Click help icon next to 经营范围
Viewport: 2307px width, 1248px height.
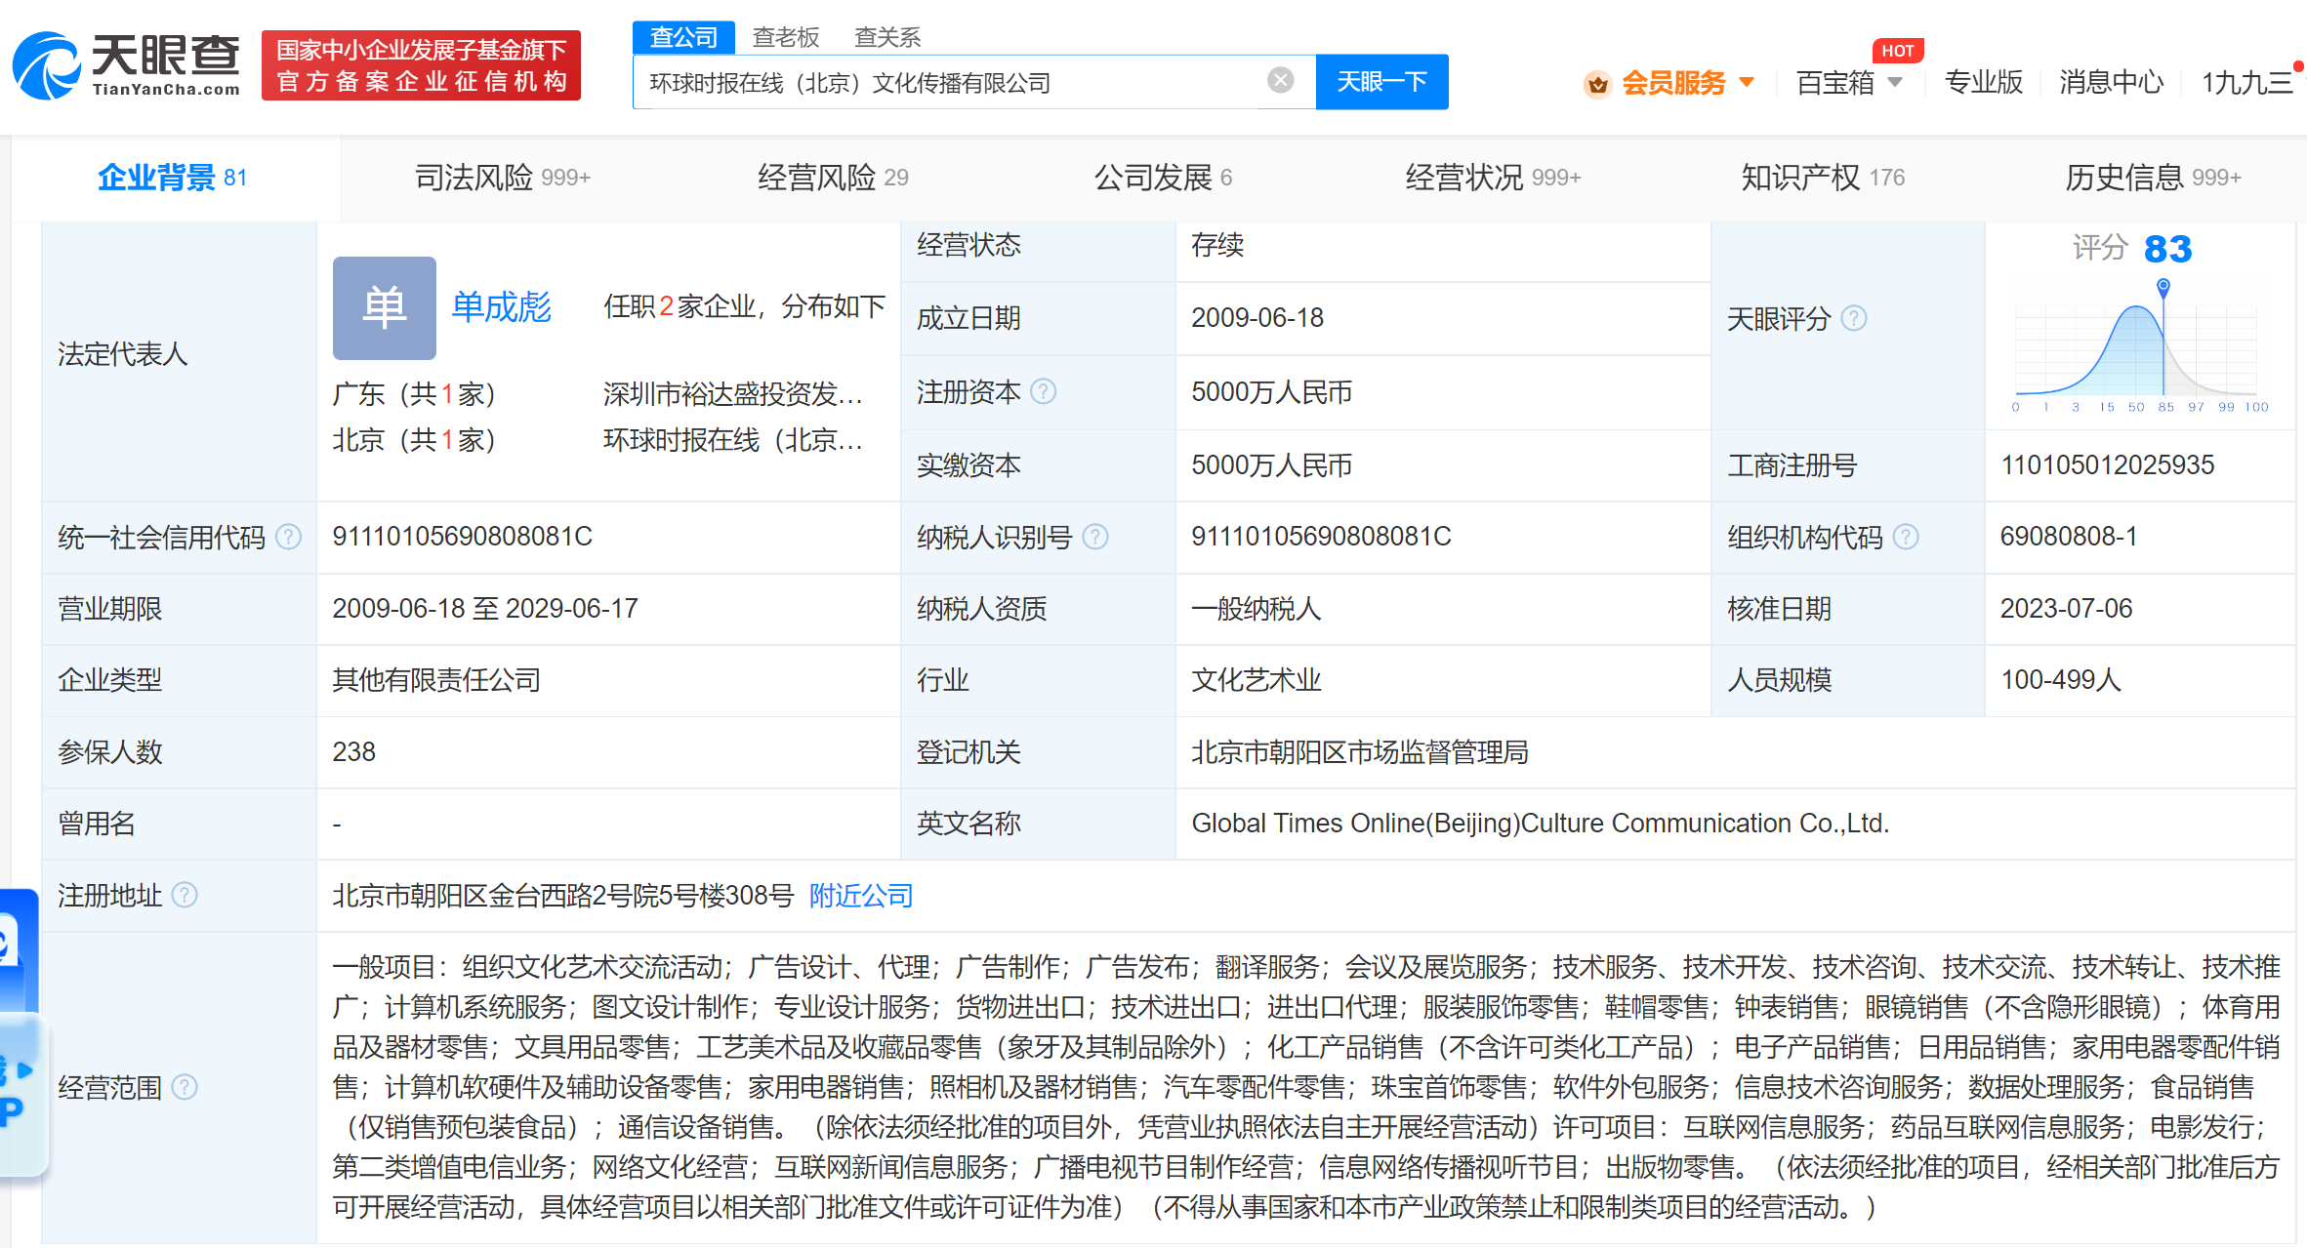click(185, 1087)
